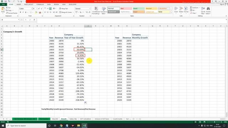Increase font size with the larger A icon
This screenshot has width=228, height=128.
(39, 9)
